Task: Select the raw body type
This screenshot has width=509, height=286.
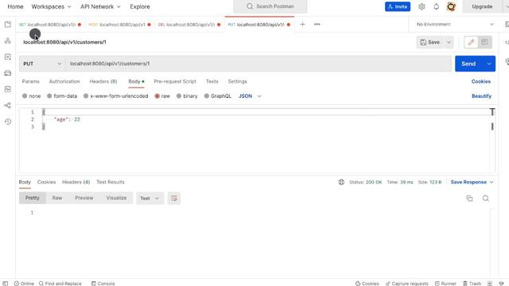Action: 162,96
